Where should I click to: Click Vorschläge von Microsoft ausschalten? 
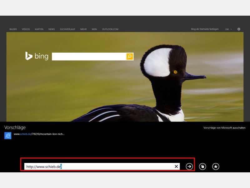[224, 128]
